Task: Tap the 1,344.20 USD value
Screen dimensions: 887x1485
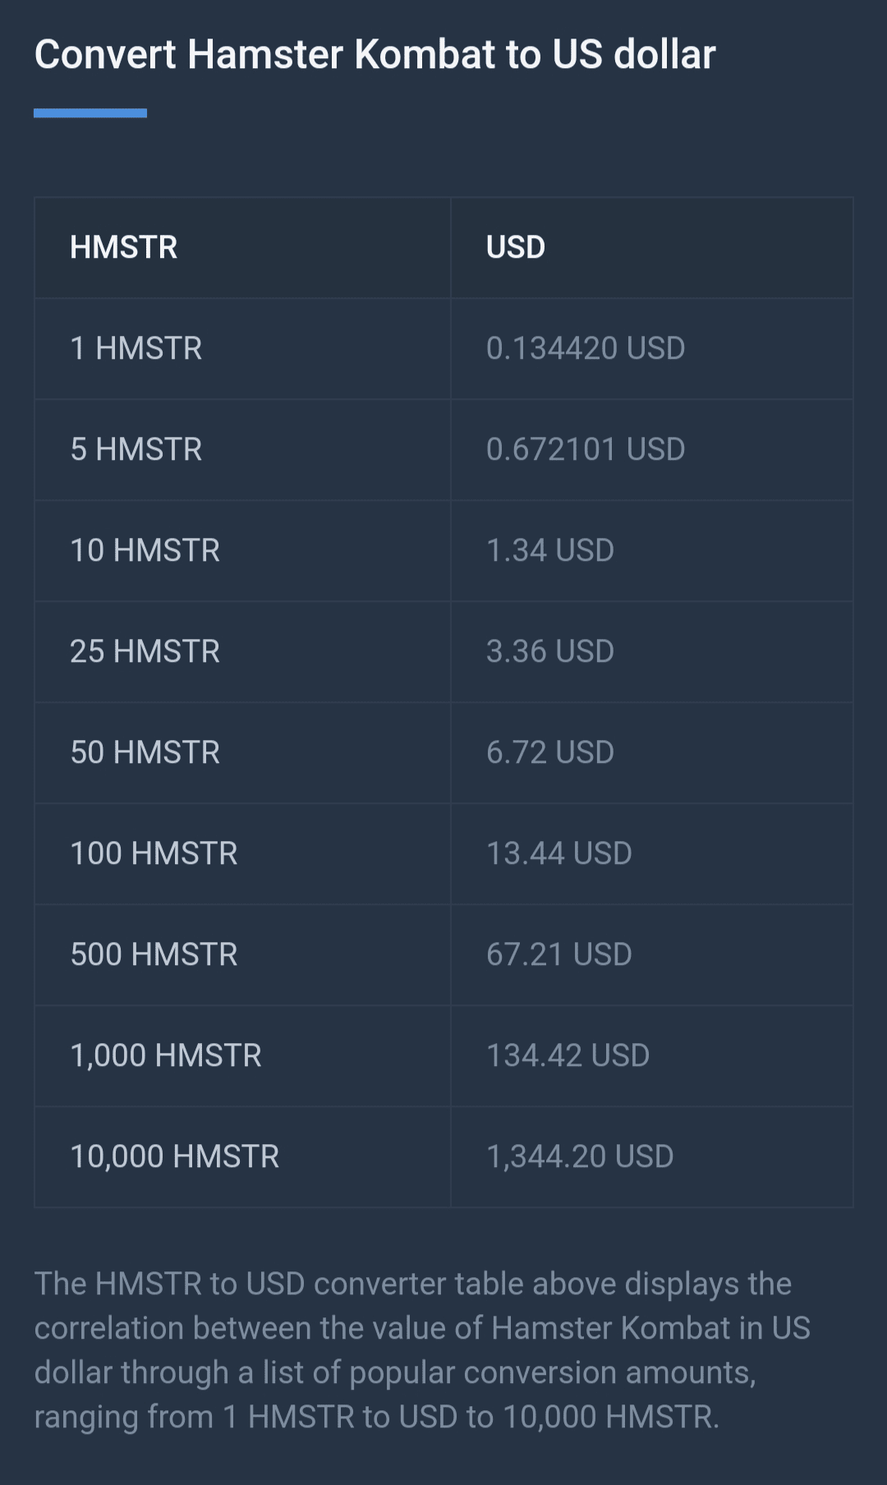Action: pyautogui.click(x=580, y=1156)
